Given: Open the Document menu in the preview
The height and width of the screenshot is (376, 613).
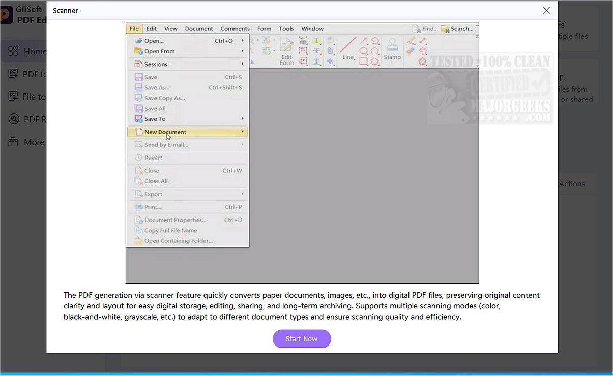Looking at the screenshot, I should (x=199, y=29).
